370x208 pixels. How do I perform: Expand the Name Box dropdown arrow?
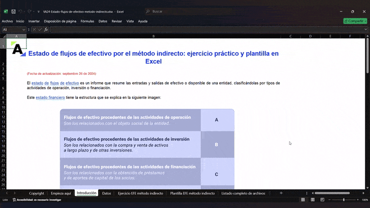[x=25, y=30]
